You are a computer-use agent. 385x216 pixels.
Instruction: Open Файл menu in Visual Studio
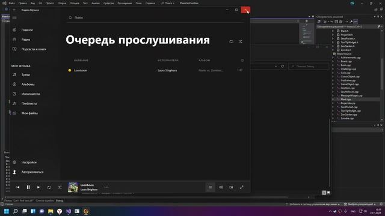11,3
